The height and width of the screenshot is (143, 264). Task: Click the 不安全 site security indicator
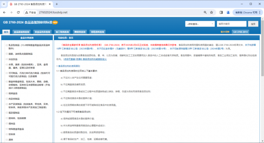pos(31,12)
